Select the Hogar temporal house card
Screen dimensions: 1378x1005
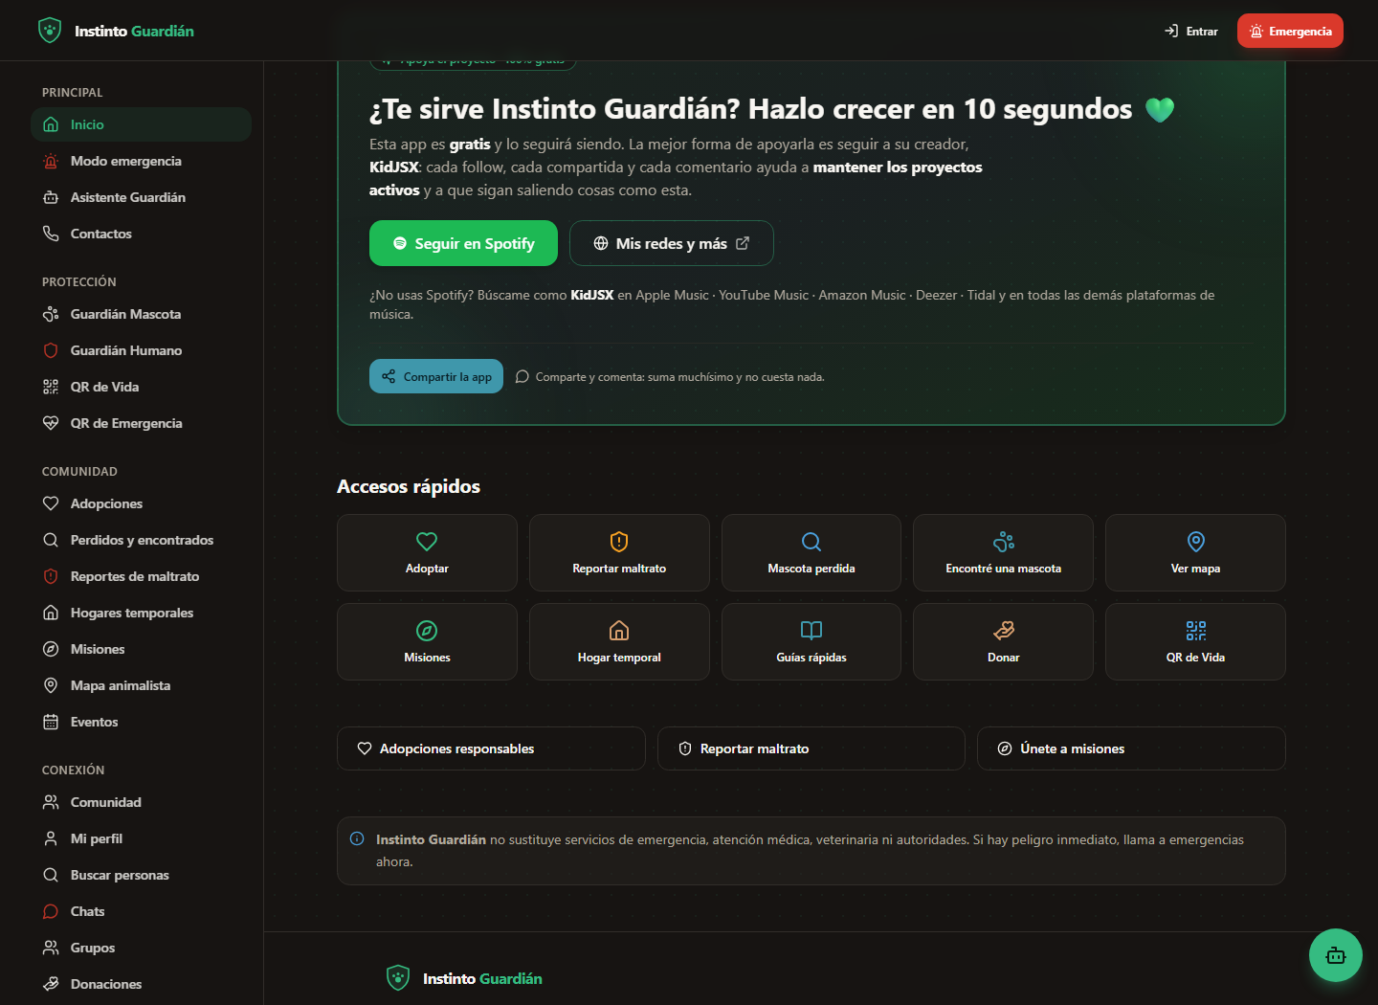click(619, 642)
